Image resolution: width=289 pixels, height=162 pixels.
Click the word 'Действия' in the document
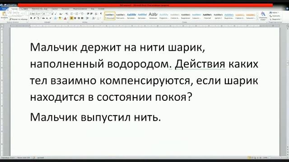tap(200, 64)
